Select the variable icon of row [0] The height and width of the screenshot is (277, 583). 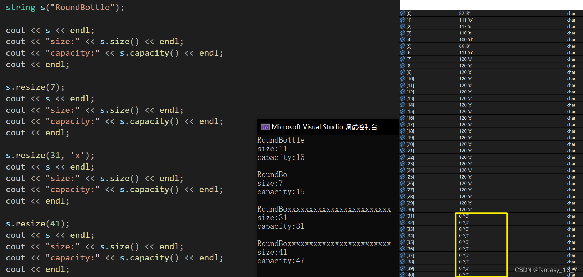pyautogui.click(x=402, y=13)
